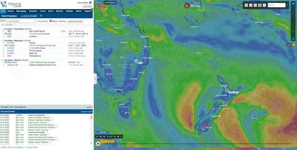Open the map layers tool
The width and height of the screenshot is (297, 150).
point(256,5)
